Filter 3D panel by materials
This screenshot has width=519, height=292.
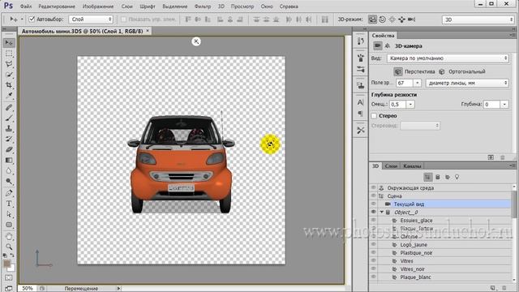coord(448,177)
